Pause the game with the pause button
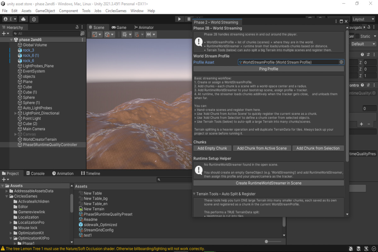The width and height of the screenshot is (378, 252). [x=188, y=19]
